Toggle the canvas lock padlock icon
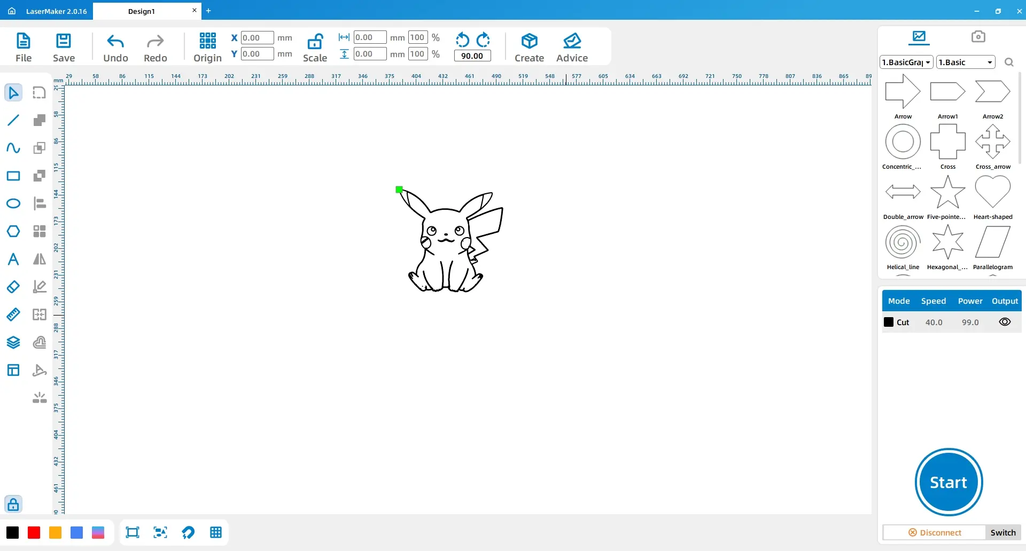The width and height of the screenshot is (1026, 551). click(13, 504)
